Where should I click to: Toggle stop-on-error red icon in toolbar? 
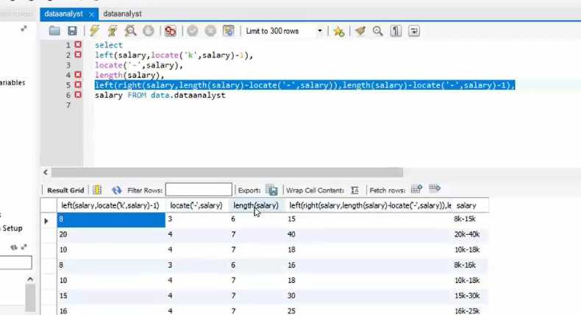point(171,31)
